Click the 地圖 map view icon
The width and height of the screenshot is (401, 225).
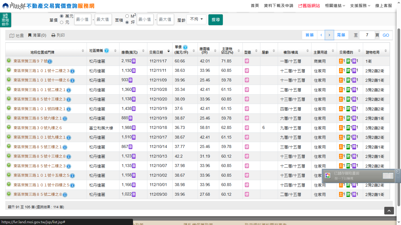point(12,35)
